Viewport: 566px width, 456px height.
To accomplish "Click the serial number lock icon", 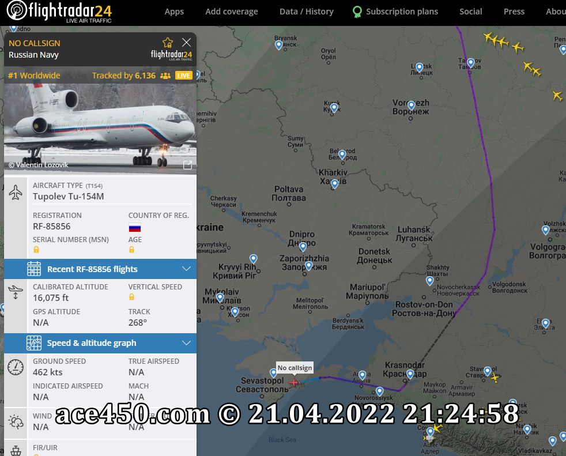I will tap(36, 250).
